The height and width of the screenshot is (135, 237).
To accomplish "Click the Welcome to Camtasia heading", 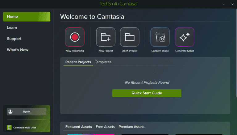I will (92, 17).
